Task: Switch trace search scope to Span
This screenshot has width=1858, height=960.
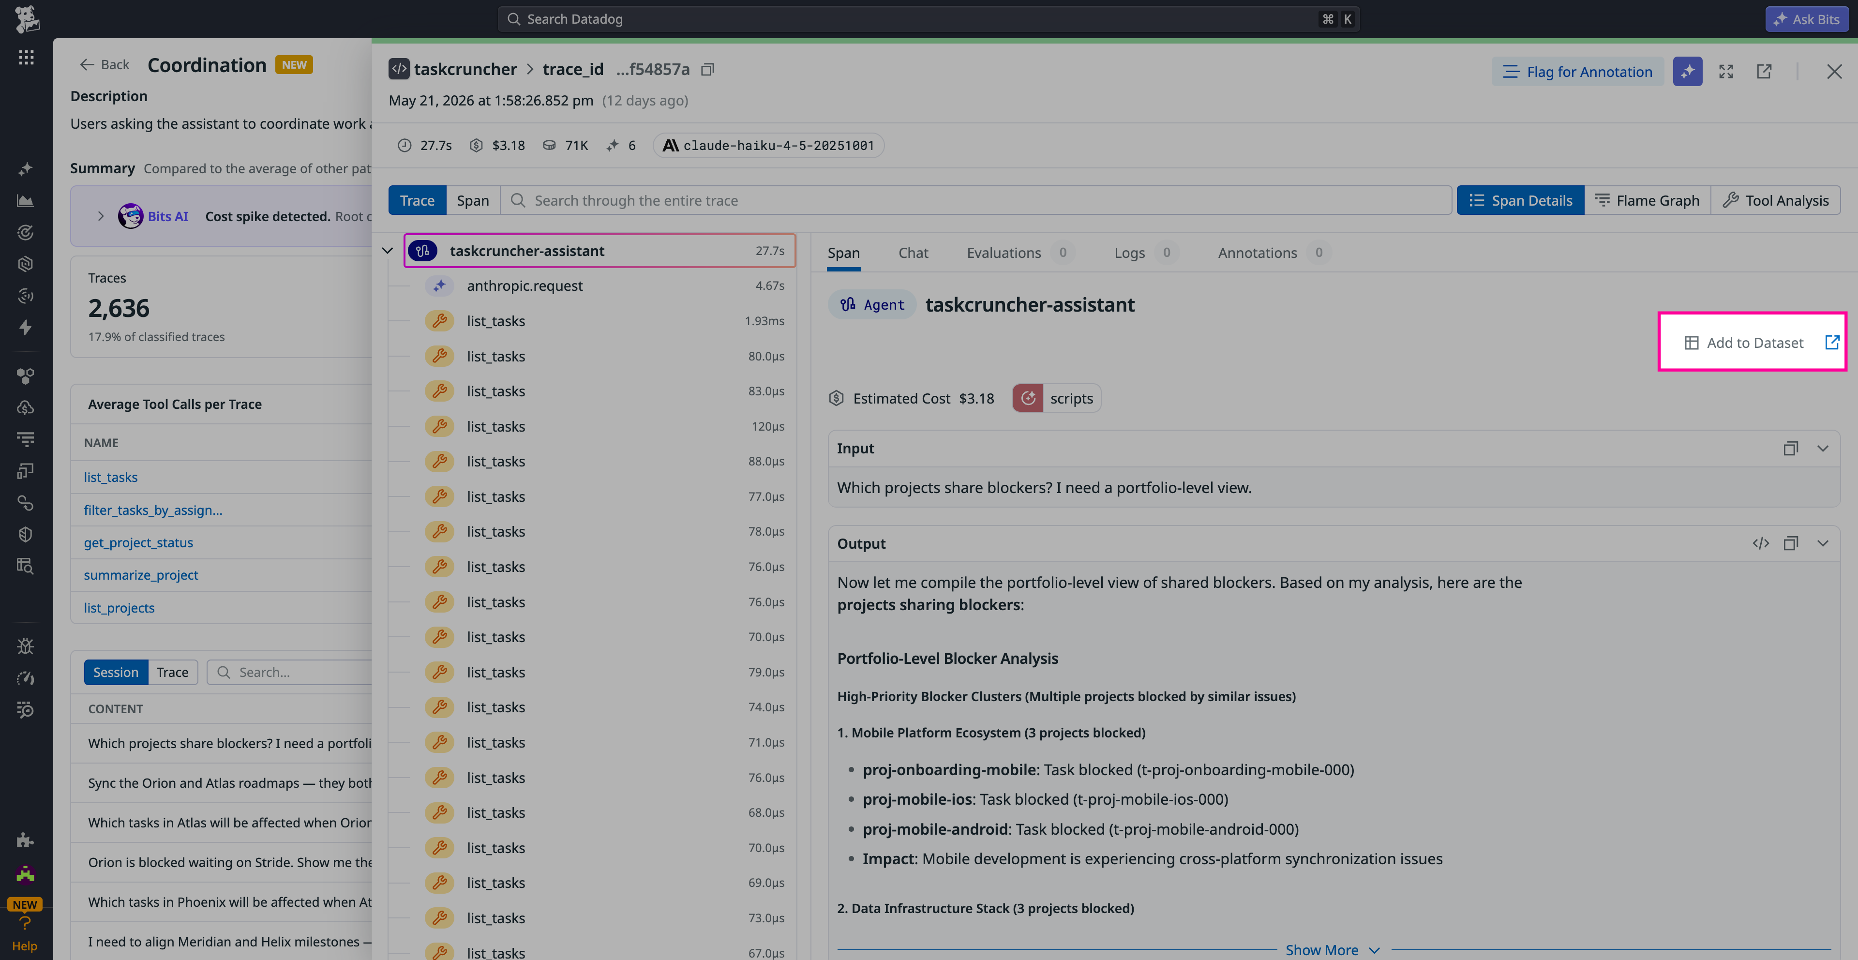Action: coord(472,200)
